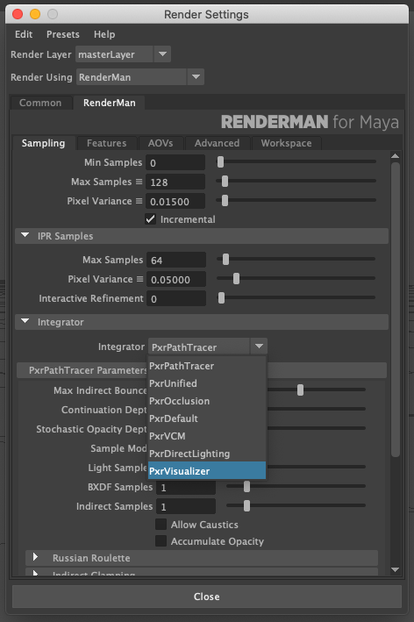Toggle the Incremental checkbox
The width and height of the screenshot is (414, 622).
[x=150, y=219]
